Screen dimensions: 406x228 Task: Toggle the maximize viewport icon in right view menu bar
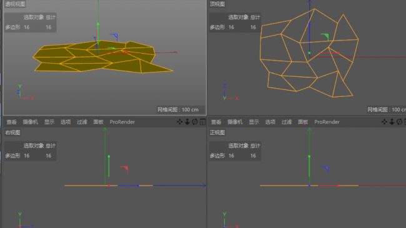[202, 122]
